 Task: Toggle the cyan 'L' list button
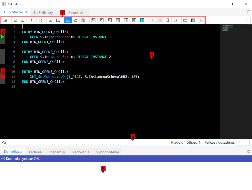coord(142,20)
